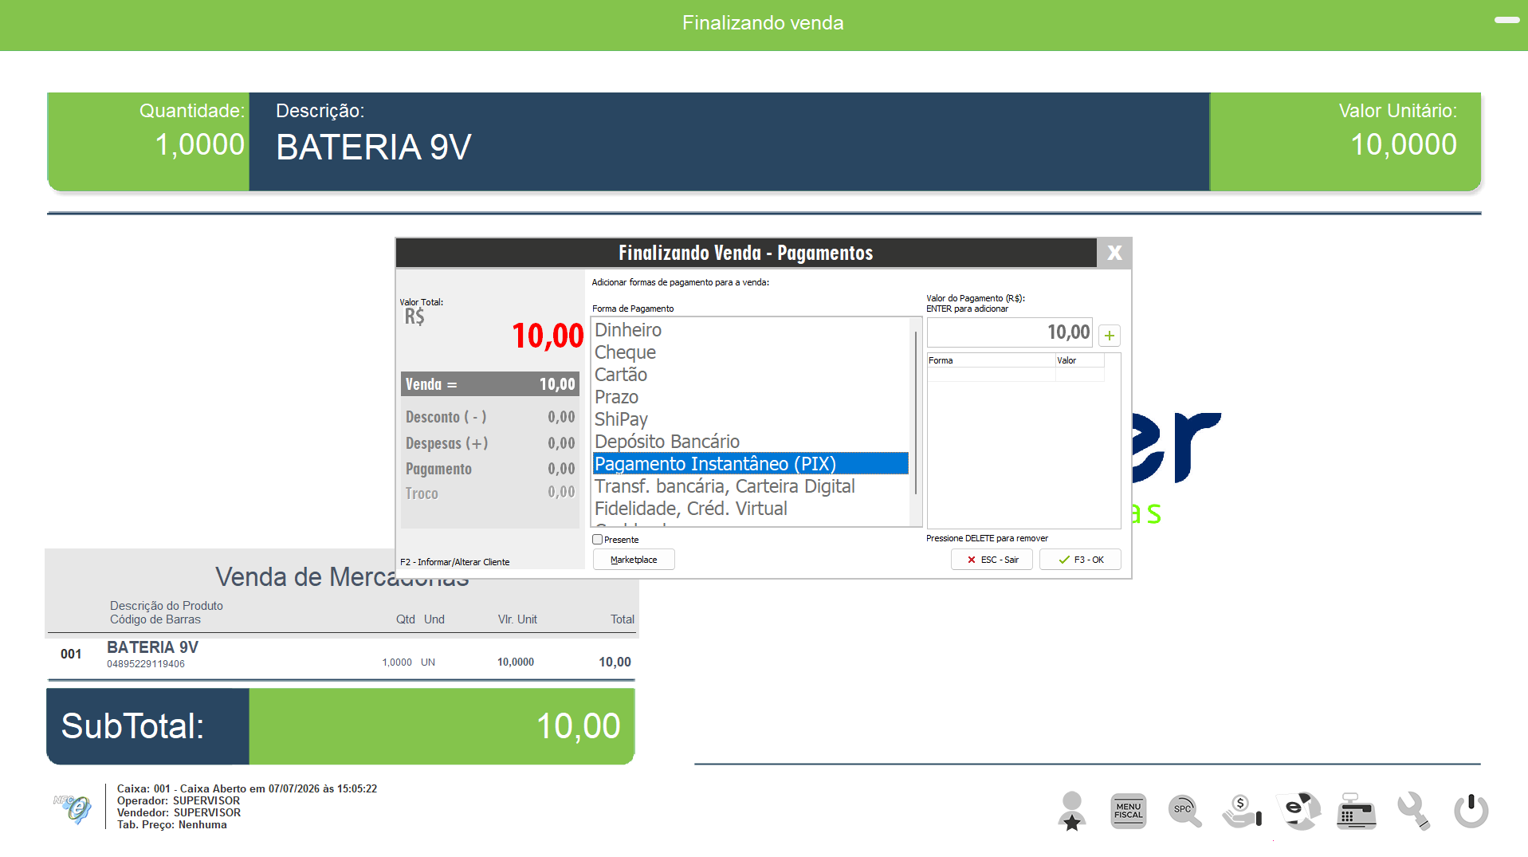The width and height of the screenshot is (1528, 857).
Task: Click the Troco 0,00 row
Action: click(x=489, y=493)
